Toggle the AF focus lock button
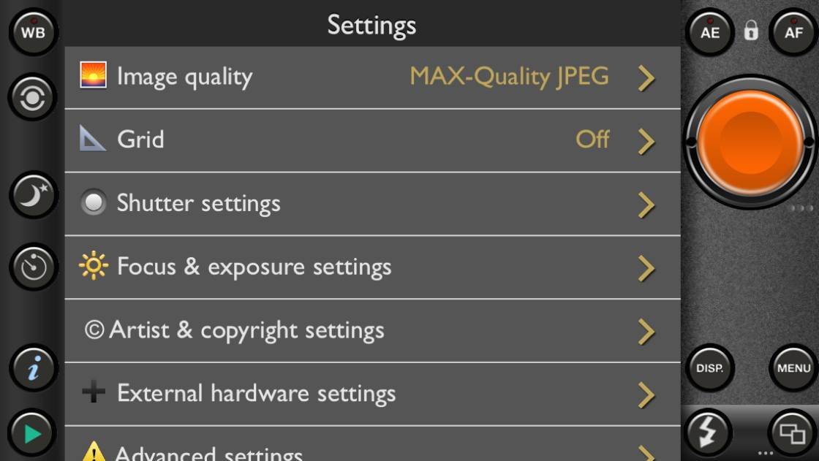The height and width of the screenshot is (461, 819). point(793,32)
